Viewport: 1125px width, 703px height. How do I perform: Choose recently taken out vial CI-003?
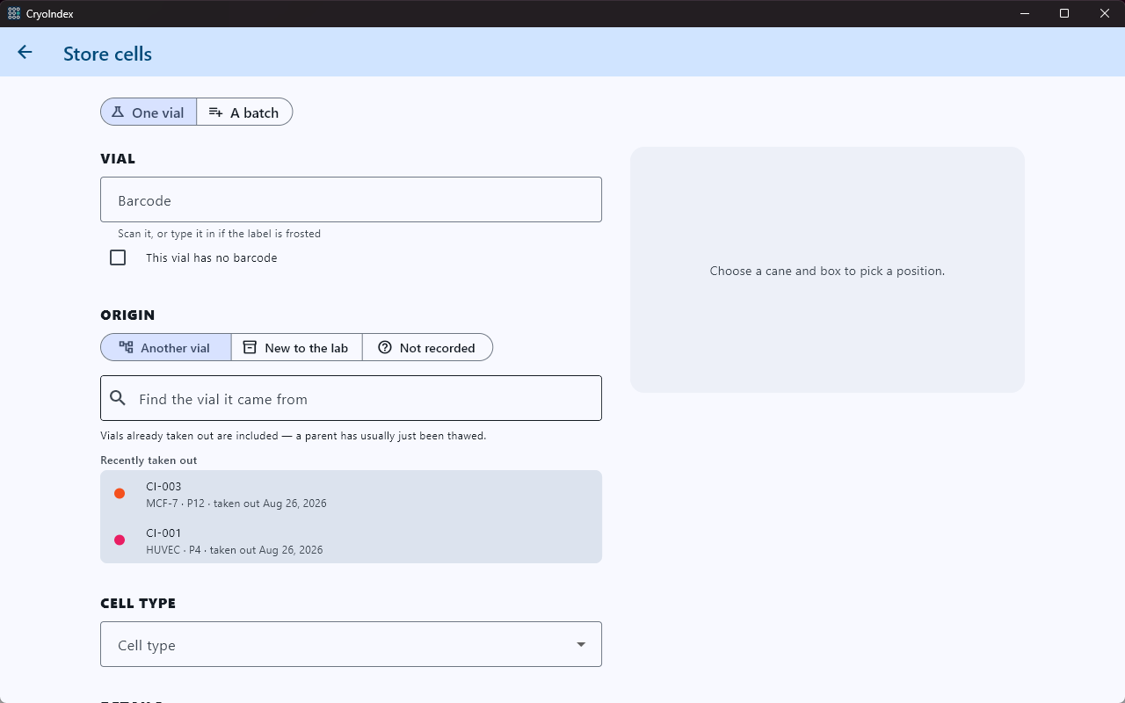point(351,494)
